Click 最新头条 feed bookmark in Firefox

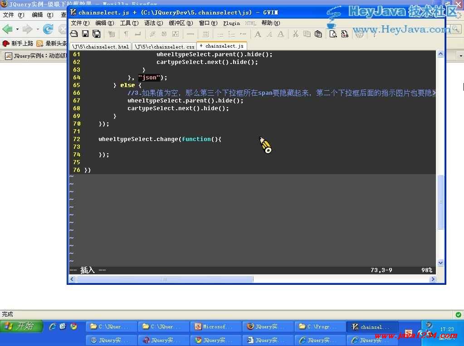click(52, 44)
